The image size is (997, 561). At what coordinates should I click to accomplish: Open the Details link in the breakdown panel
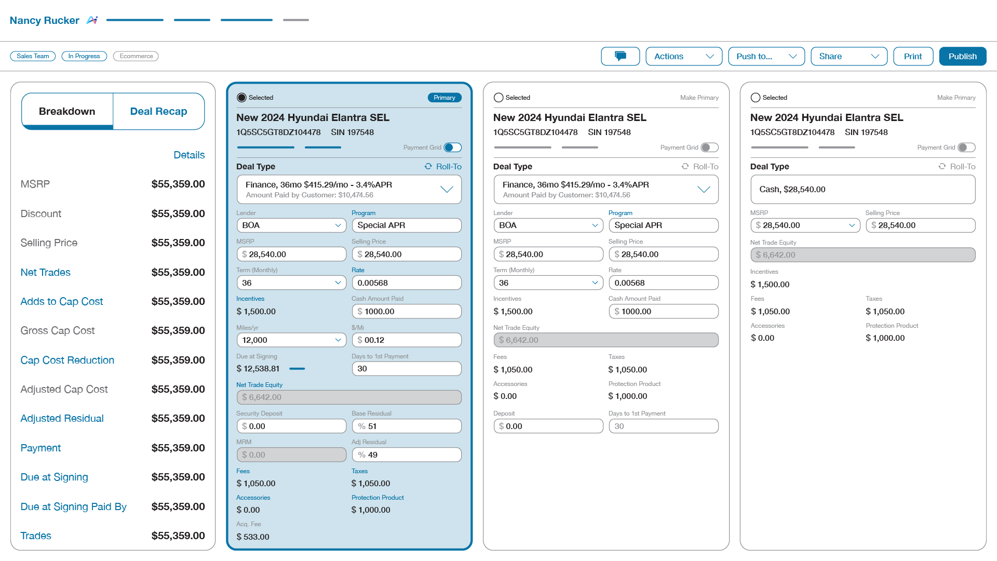point(189,155)
